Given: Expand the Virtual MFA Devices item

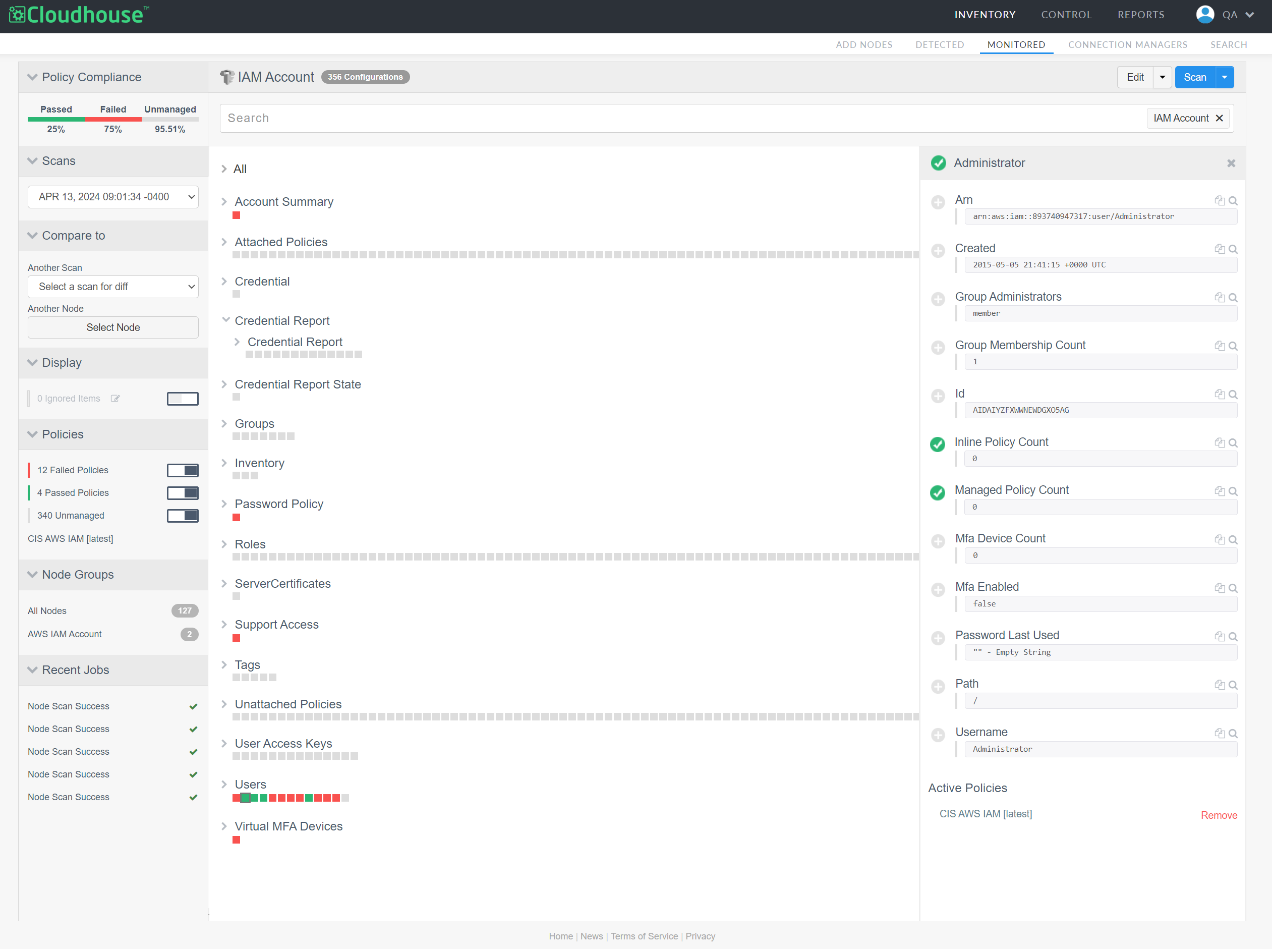Looking at the screenshot, I should tap(224, 825).
